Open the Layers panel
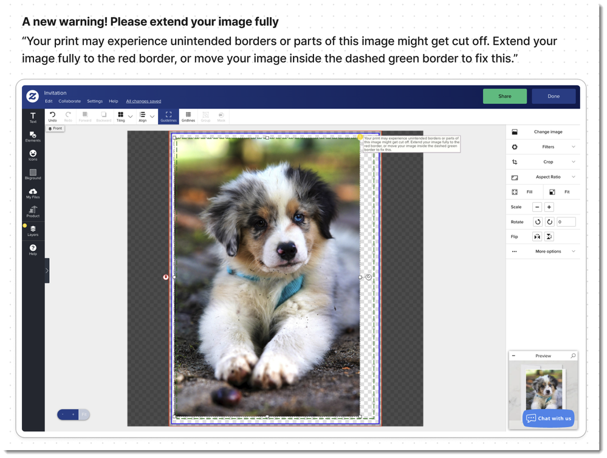Viewport: 607px width, 458px height. (x=33, y=230)
